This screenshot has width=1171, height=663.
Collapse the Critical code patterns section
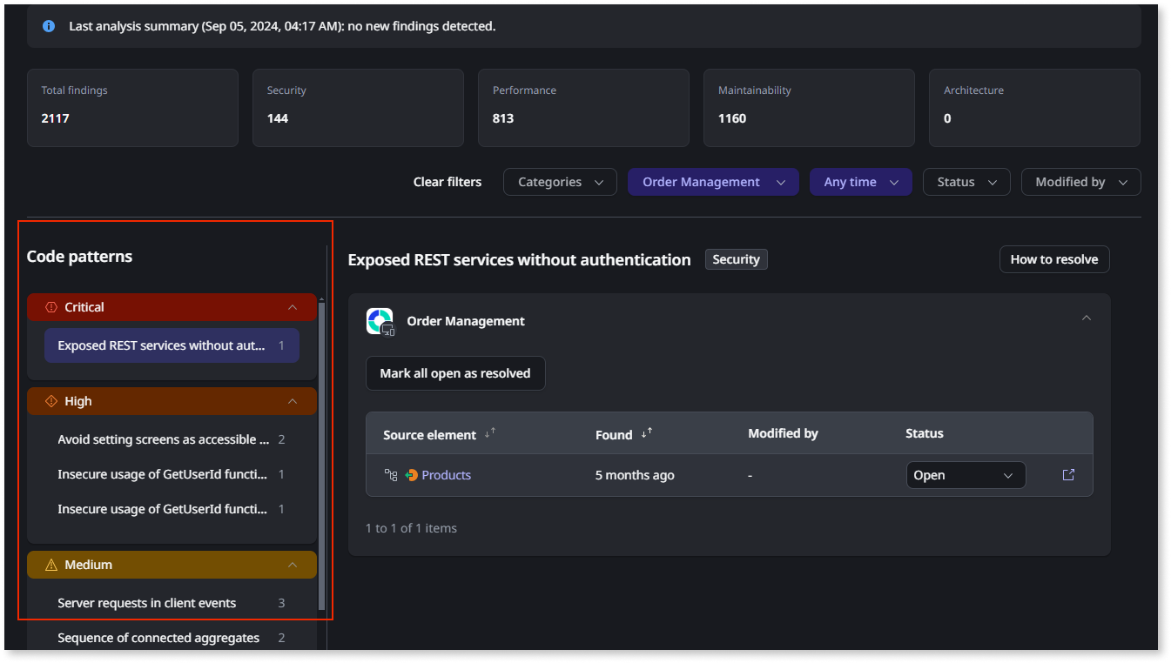point(293,307)
